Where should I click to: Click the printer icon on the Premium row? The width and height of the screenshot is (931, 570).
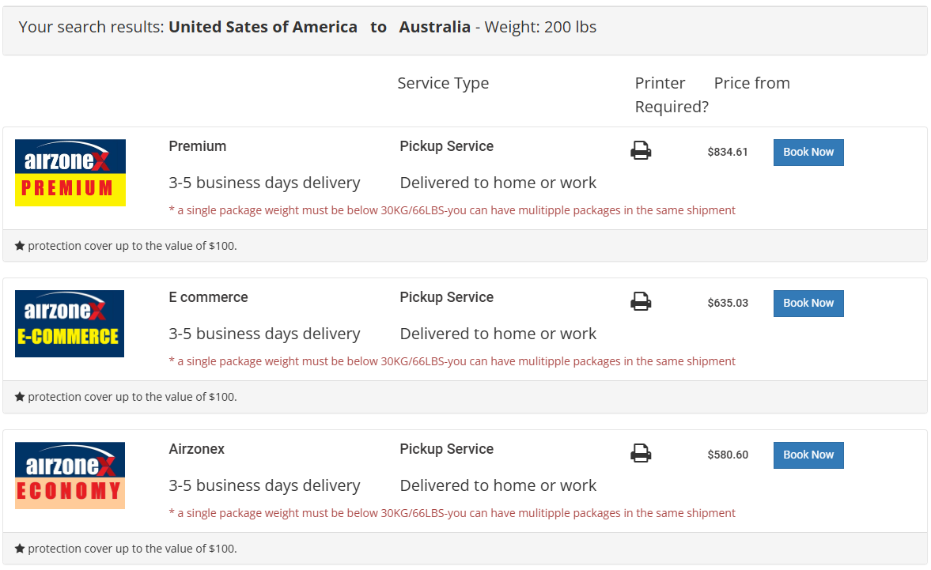pyautogui.click(x=641, y=149)
